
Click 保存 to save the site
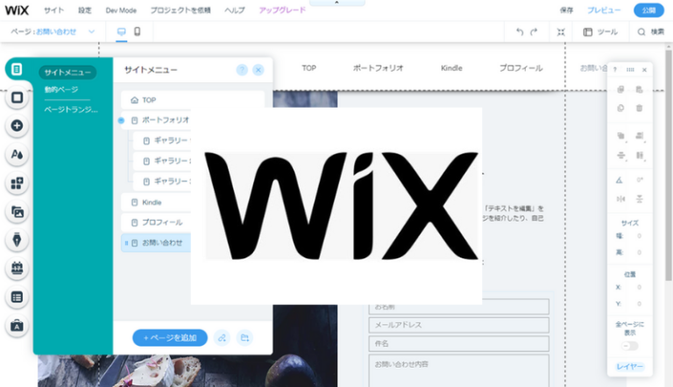(567, 11)
